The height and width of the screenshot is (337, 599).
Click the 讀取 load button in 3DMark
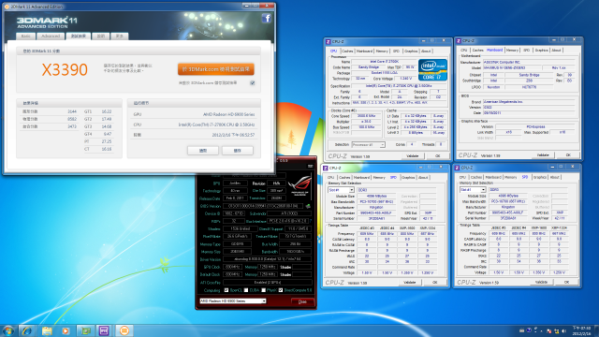click(x=203, y=151)
